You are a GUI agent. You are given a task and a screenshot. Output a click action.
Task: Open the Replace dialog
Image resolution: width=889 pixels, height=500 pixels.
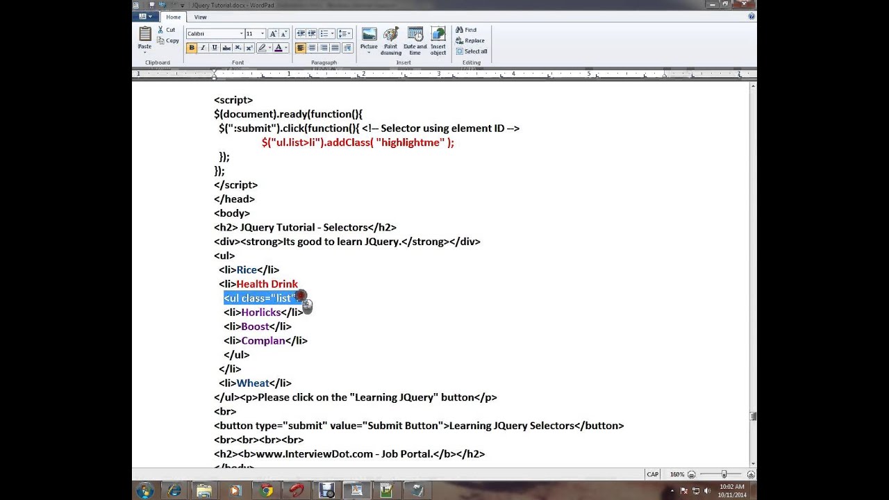(x=470, y=40)
